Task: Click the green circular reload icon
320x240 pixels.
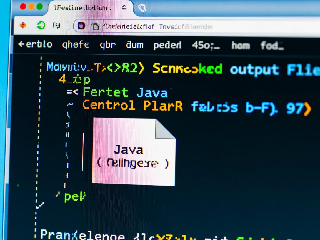Action: (x=41, y=26)
